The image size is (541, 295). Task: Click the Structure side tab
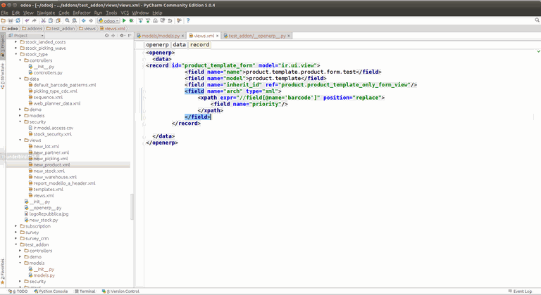pyautogui.click(x=2, y=76)
